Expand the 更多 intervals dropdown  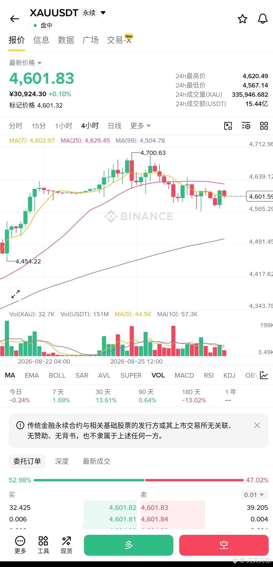(140, 126)
